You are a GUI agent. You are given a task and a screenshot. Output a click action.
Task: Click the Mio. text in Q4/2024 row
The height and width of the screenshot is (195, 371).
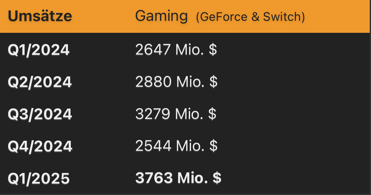click(x=190, y=146)
